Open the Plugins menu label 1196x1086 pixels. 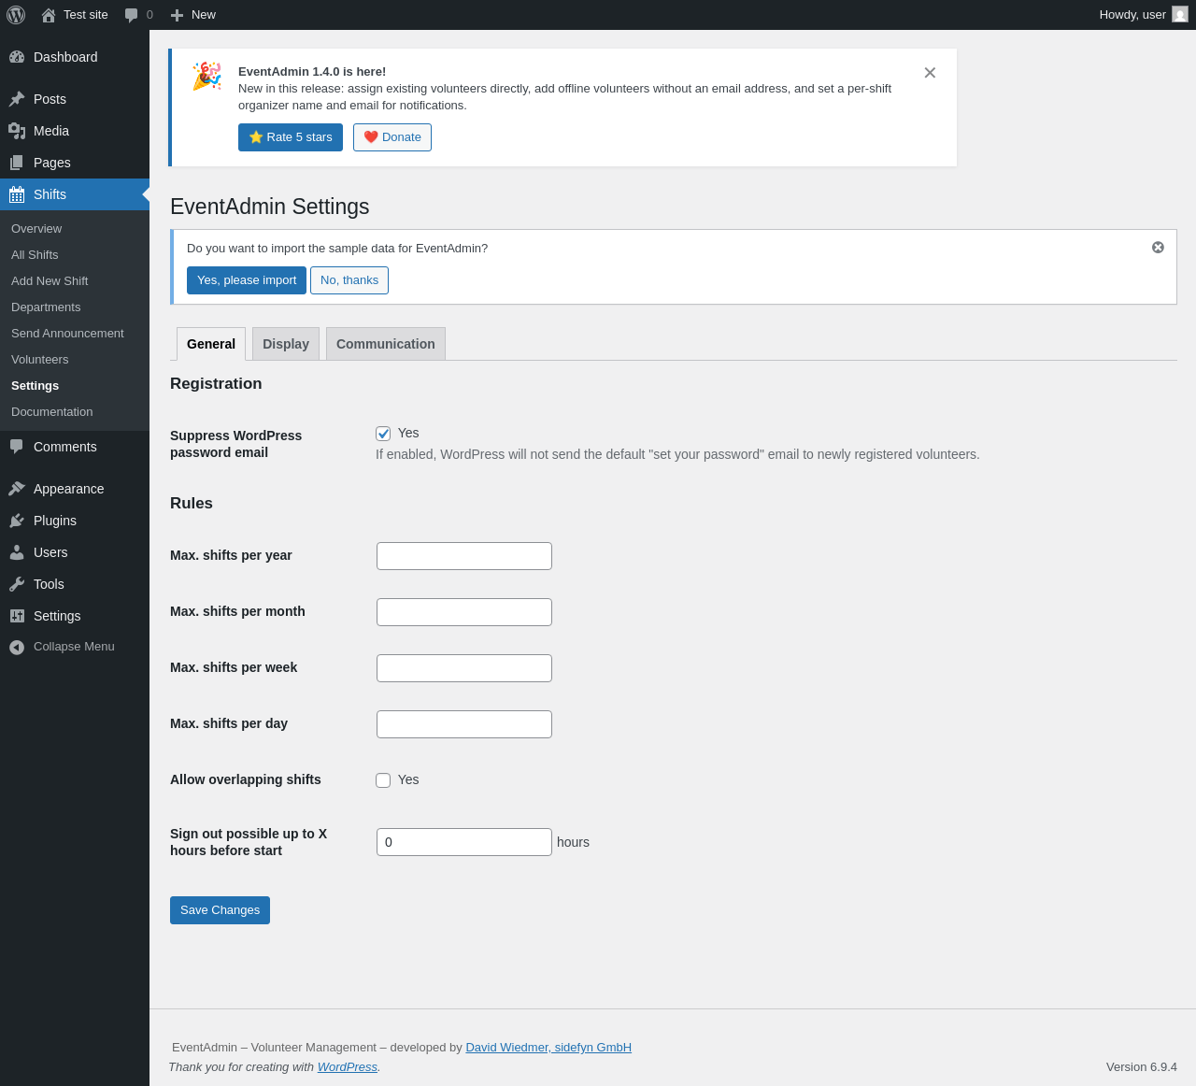tap(55, 521)
